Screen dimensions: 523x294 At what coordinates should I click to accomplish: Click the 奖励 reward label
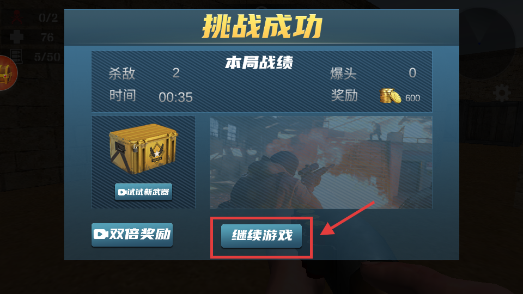click(344, 95)
